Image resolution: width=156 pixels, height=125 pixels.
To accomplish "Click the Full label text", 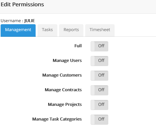I will point(78,46).
